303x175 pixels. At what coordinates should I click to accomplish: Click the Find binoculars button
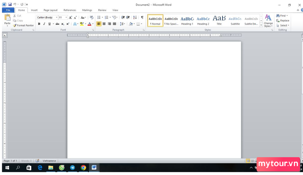(x=282, y=16)
